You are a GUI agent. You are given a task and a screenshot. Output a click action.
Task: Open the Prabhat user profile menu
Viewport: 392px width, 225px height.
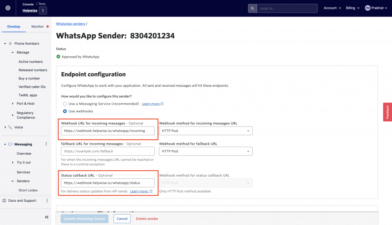[376, 8]
